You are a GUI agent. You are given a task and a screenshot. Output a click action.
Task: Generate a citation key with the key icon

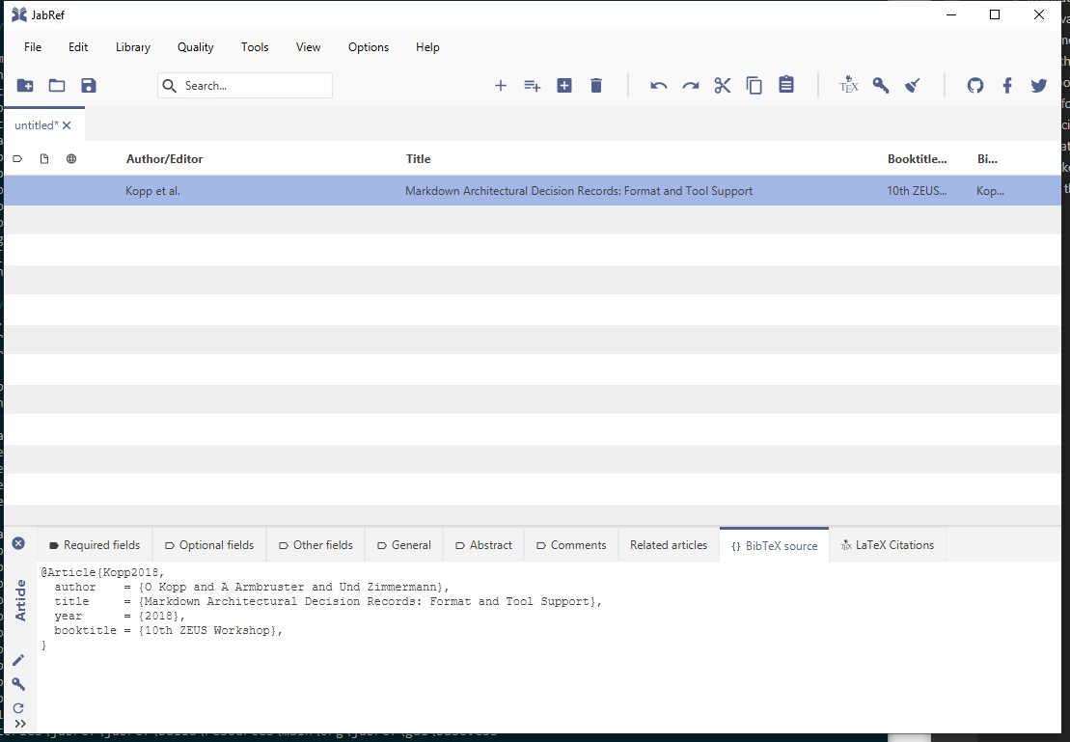(880, 85)
